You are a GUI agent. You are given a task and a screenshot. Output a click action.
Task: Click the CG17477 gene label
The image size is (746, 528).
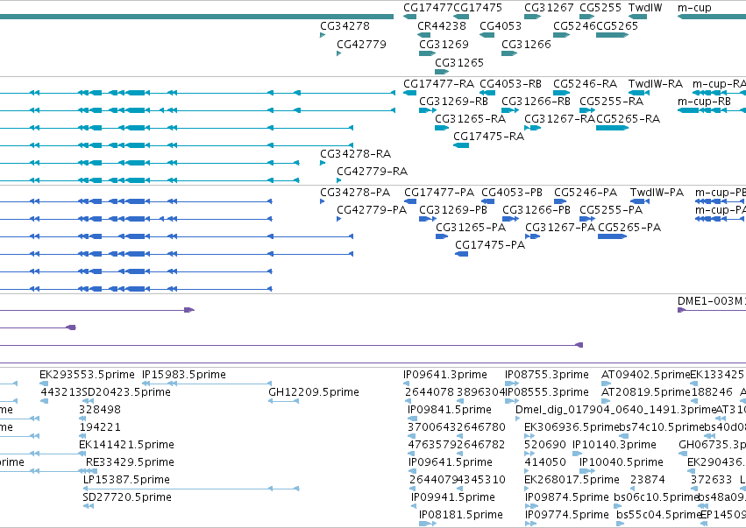click(x=428, y=8)
